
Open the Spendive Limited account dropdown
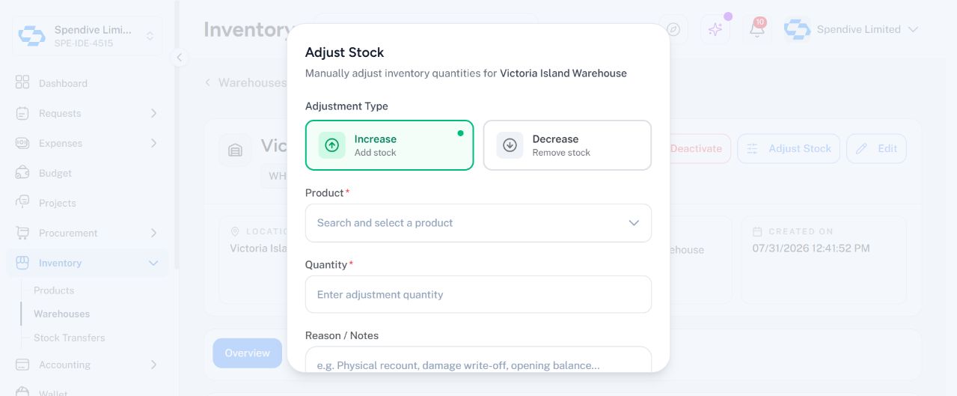851,29
